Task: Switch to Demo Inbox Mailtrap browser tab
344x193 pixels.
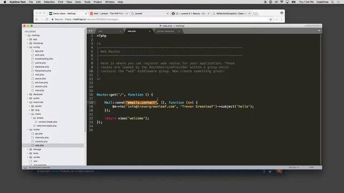Action: tap(68, 13)
